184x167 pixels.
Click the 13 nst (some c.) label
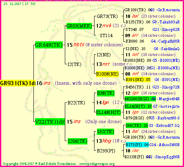pyautogui.click(x=114, y=64)
